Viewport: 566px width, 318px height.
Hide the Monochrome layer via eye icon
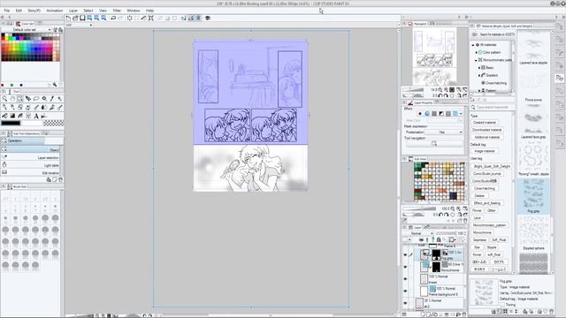tap(405, 267)
